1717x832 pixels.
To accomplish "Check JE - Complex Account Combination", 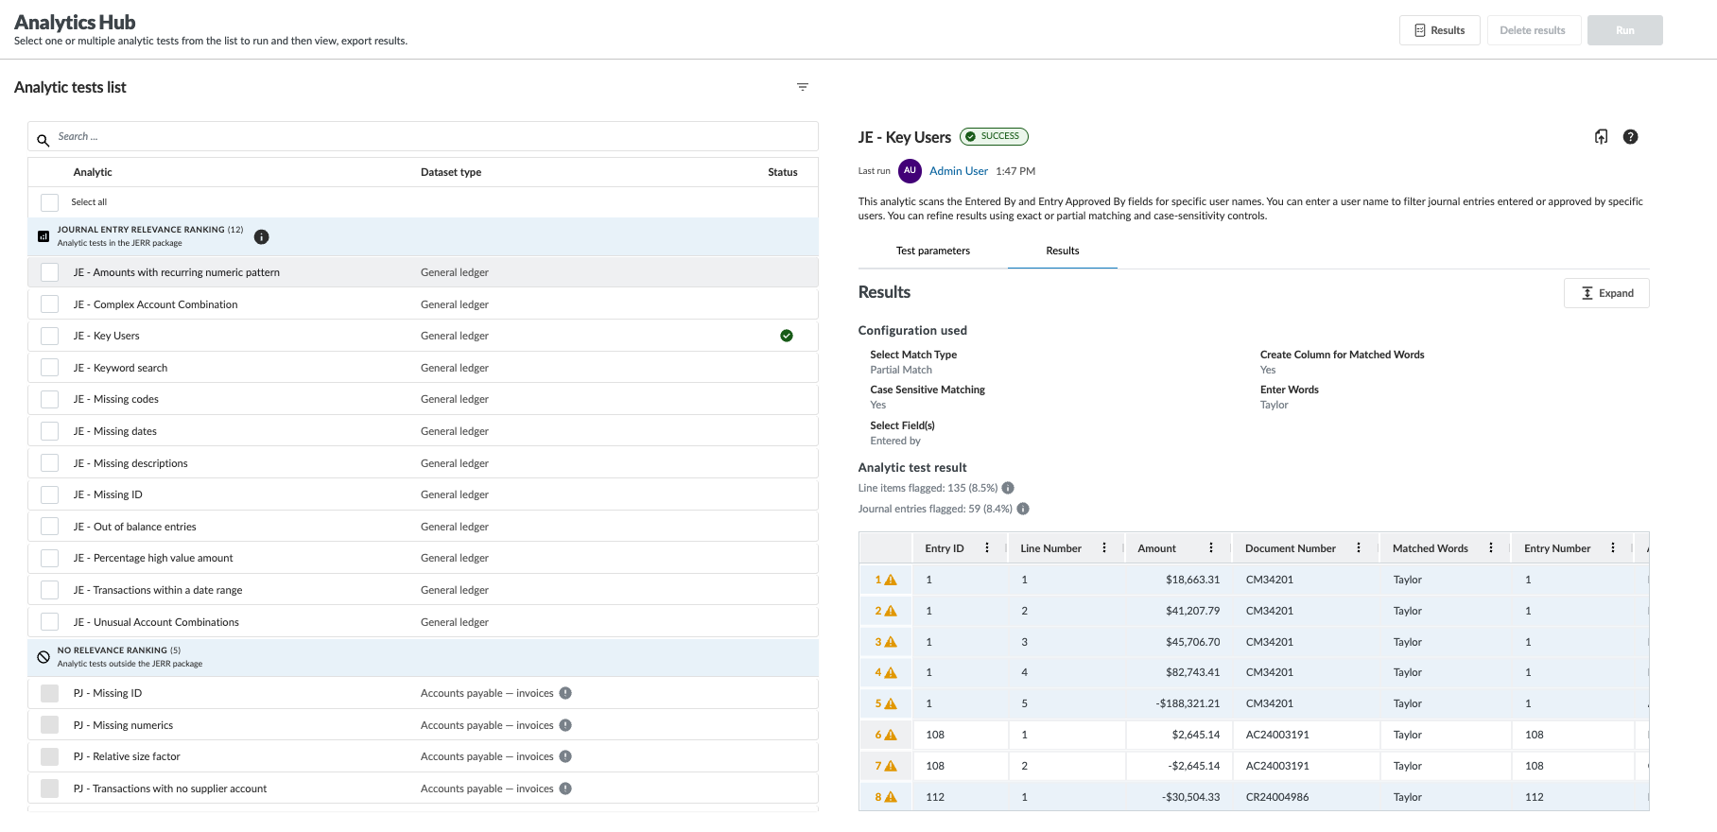I will (x=50, y=304).
